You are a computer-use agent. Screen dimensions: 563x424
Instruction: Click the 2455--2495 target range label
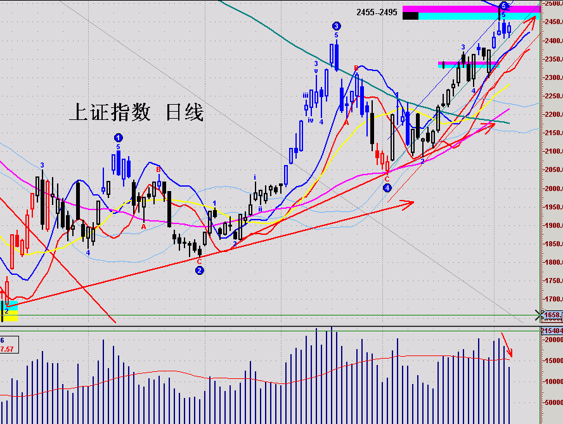(377, 12)
